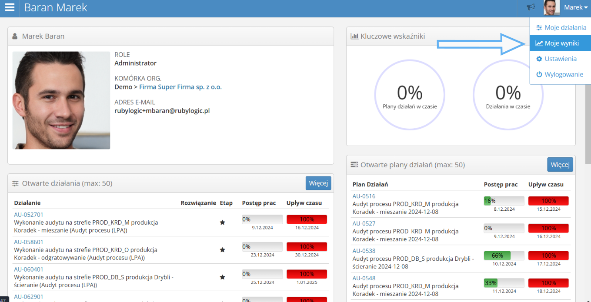This screenshot has width=591, height=302.
Task: Open action plan link AU-0516
Action: pos(364,196)
